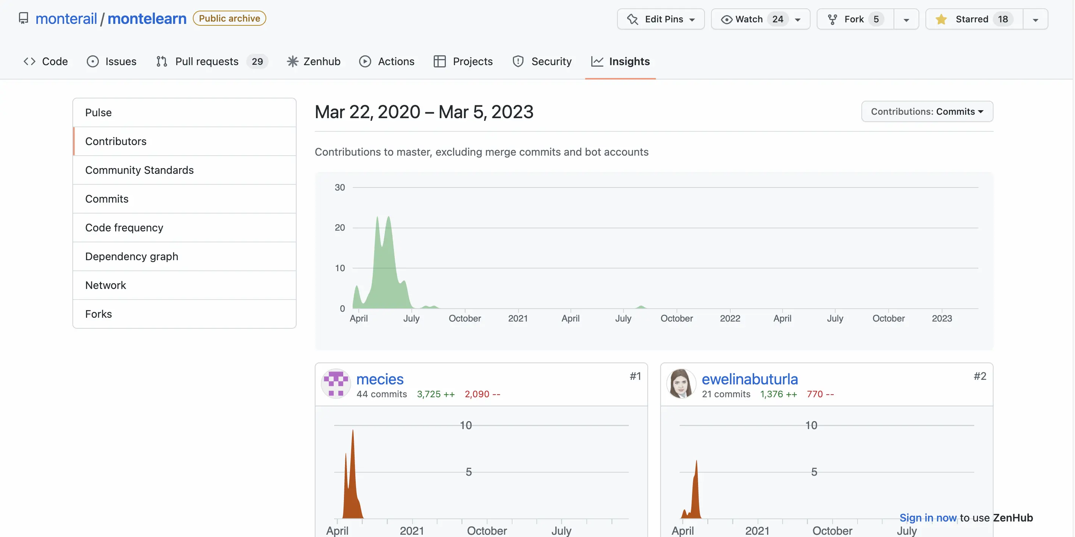1075x537 pixels.
Task: Open Code frequency in sidebar
Action: coord(184,228)
